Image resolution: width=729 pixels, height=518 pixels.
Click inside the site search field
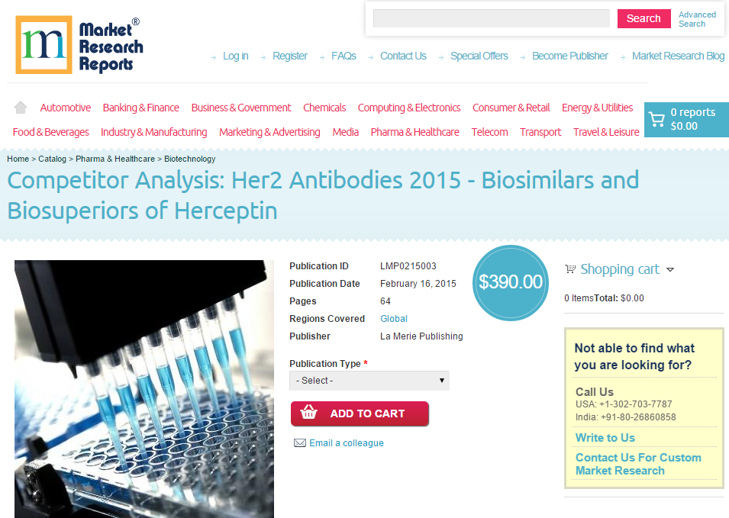click(491, 18)
